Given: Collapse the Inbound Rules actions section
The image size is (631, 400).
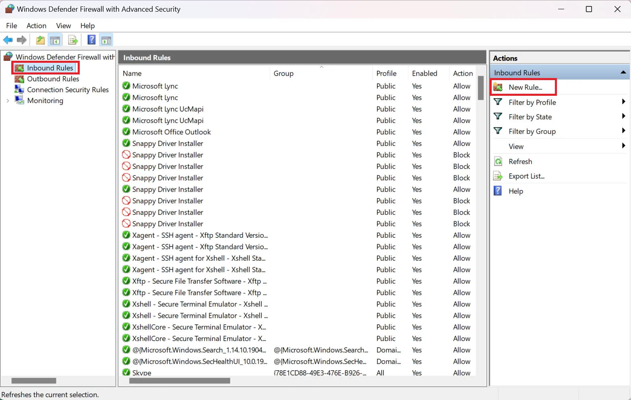Looking at the screenshot, I should [623, 72].
